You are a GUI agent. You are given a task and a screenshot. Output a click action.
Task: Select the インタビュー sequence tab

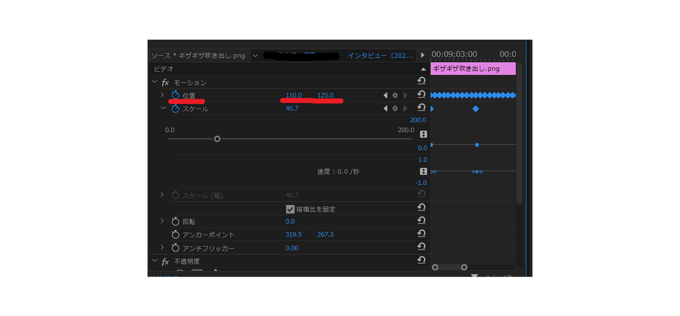(381, 55)
